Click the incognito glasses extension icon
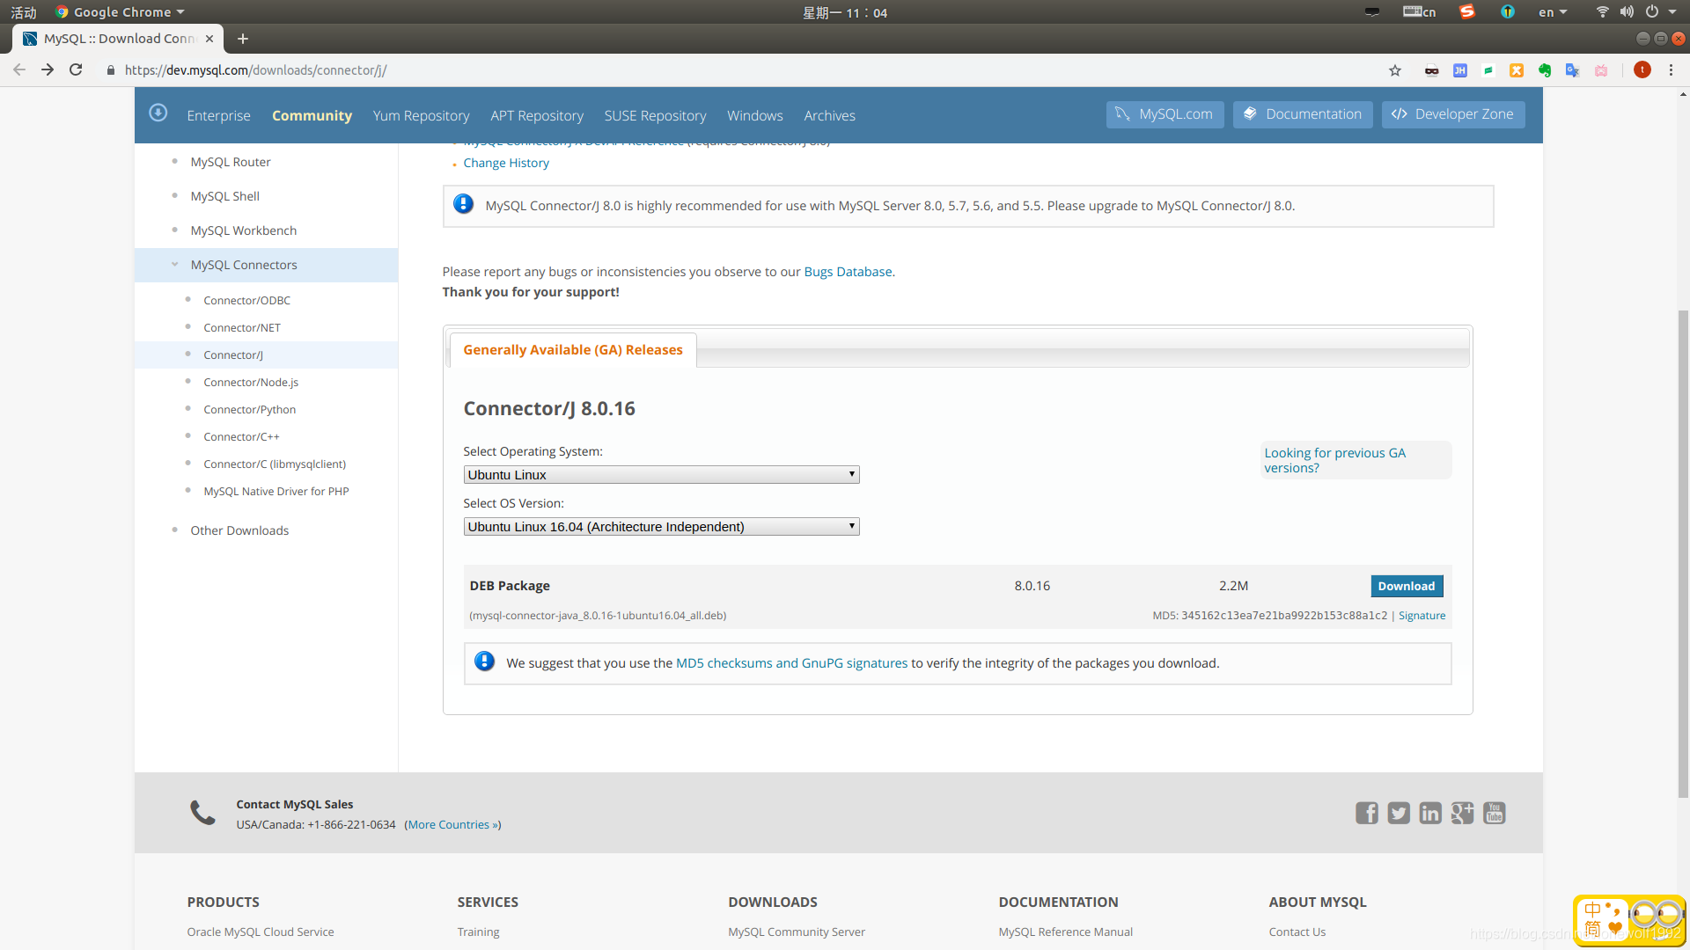The width and height of the screenshot is (1690, 950). point(1432,70)
